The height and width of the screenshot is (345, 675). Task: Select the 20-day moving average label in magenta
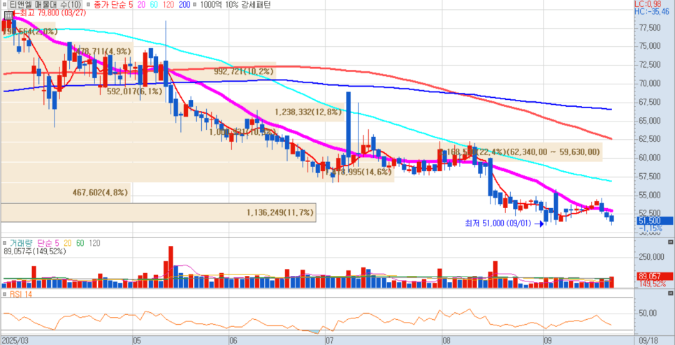pos(140,5)
